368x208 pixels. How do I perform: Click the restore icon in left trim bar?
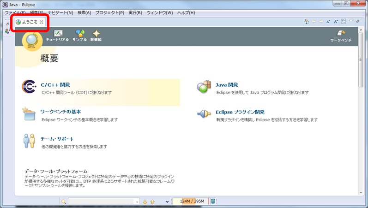pos(7,24)
